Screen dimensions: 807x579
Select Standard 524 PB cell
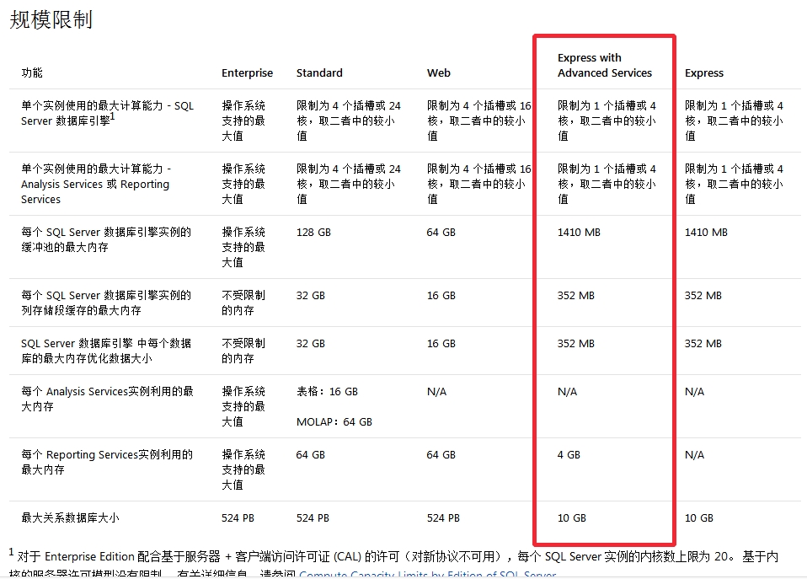coord(313,518)
